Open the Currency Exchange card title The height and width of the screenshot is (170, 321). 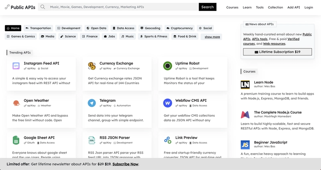point(116,63)
